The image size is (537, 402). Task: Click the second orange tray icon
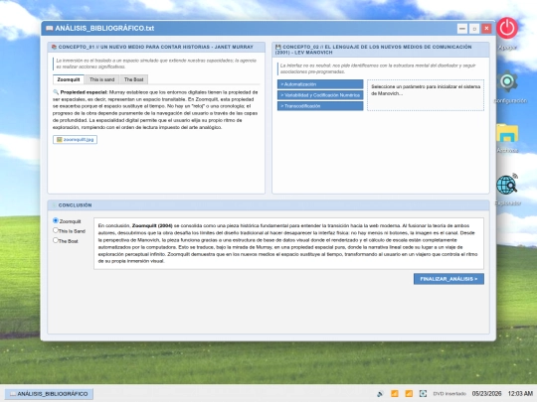coord(409,394)
